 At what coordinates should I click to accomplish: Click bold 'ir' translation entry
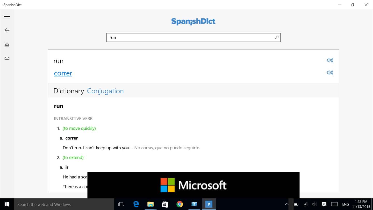coord(67,167)
